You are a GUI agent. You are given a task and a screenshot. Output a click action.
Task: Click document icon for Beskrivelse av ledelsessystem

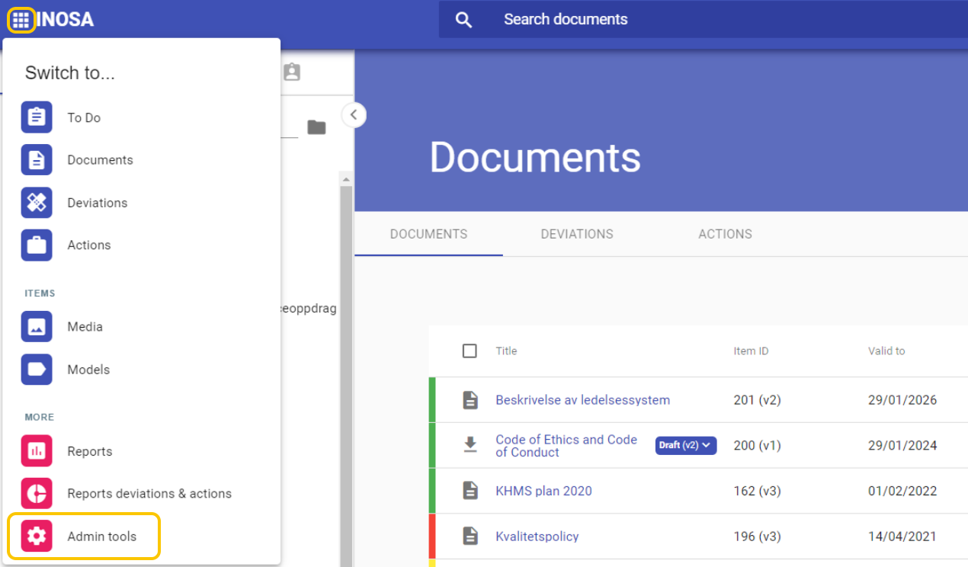(x=470, y=400)
